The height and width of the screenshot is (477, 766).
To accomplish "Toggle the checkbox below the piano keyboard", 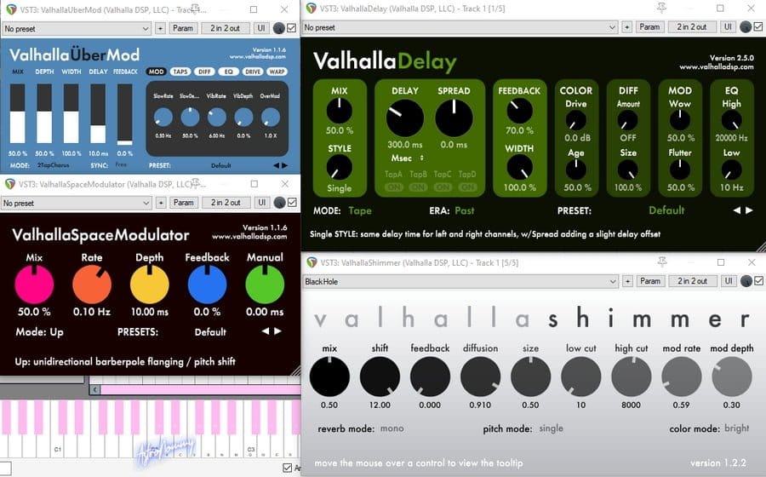I will pos(288,468).
